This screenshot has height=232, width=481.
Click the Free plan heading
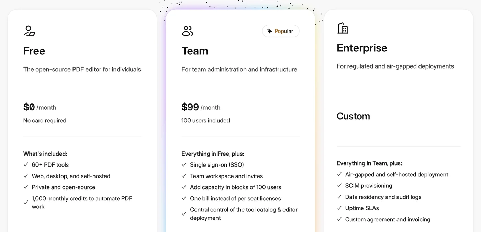click(x=34, y=51)
